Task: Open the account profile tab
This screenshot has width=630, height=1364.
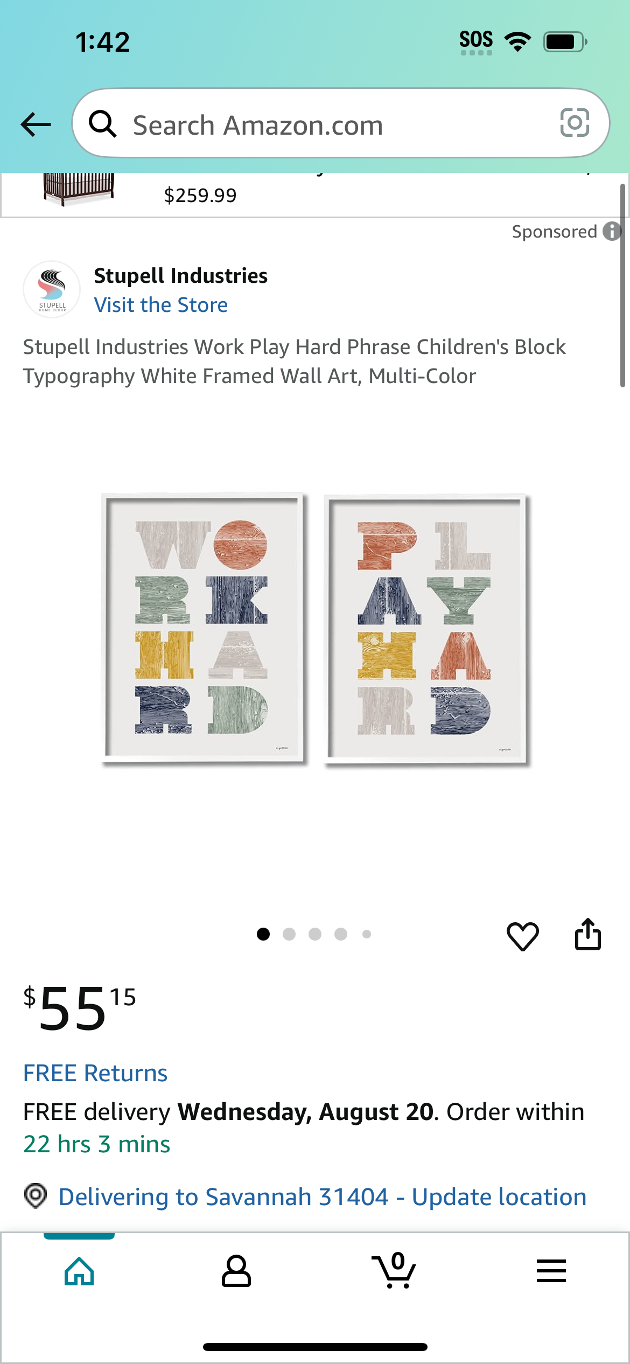Action: (236, 1271)
